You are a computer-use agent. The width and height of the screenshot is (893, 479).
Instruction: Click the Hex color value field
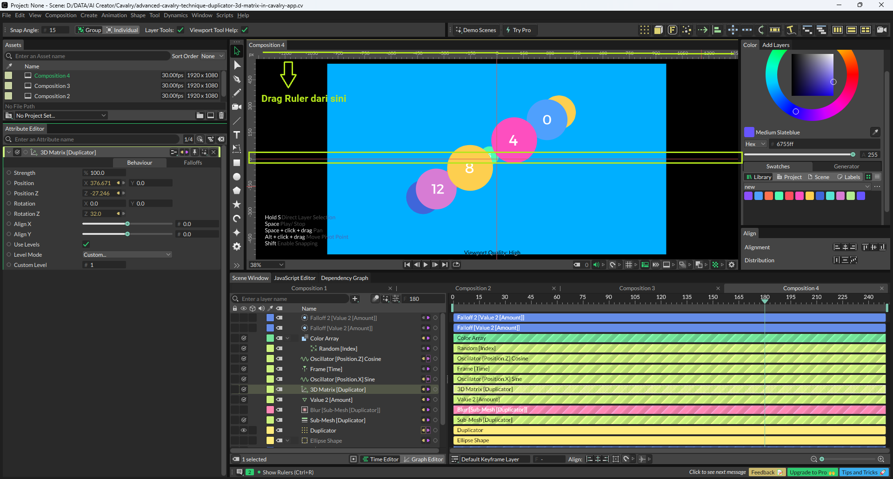pyautogui.click(x=823, y=144)
